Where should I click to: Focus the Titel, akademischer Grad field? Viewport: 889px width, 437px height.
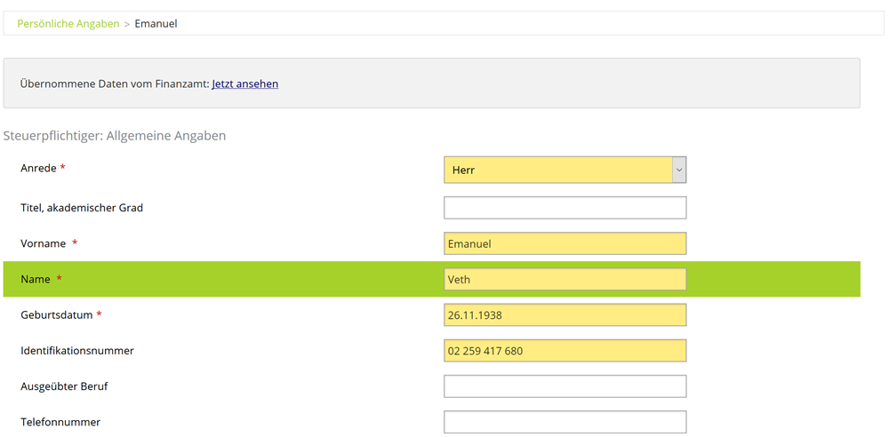[565, 208]
